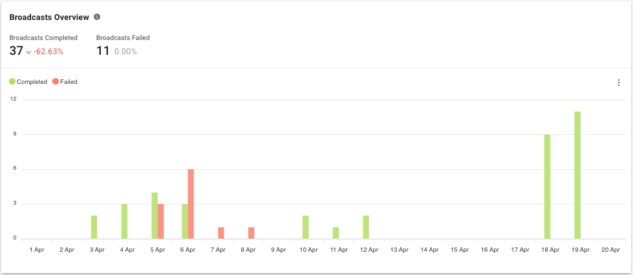Click the 5 Apr completed bar
The width and height of the screenshot is (633, 275).
pos(155,216)
